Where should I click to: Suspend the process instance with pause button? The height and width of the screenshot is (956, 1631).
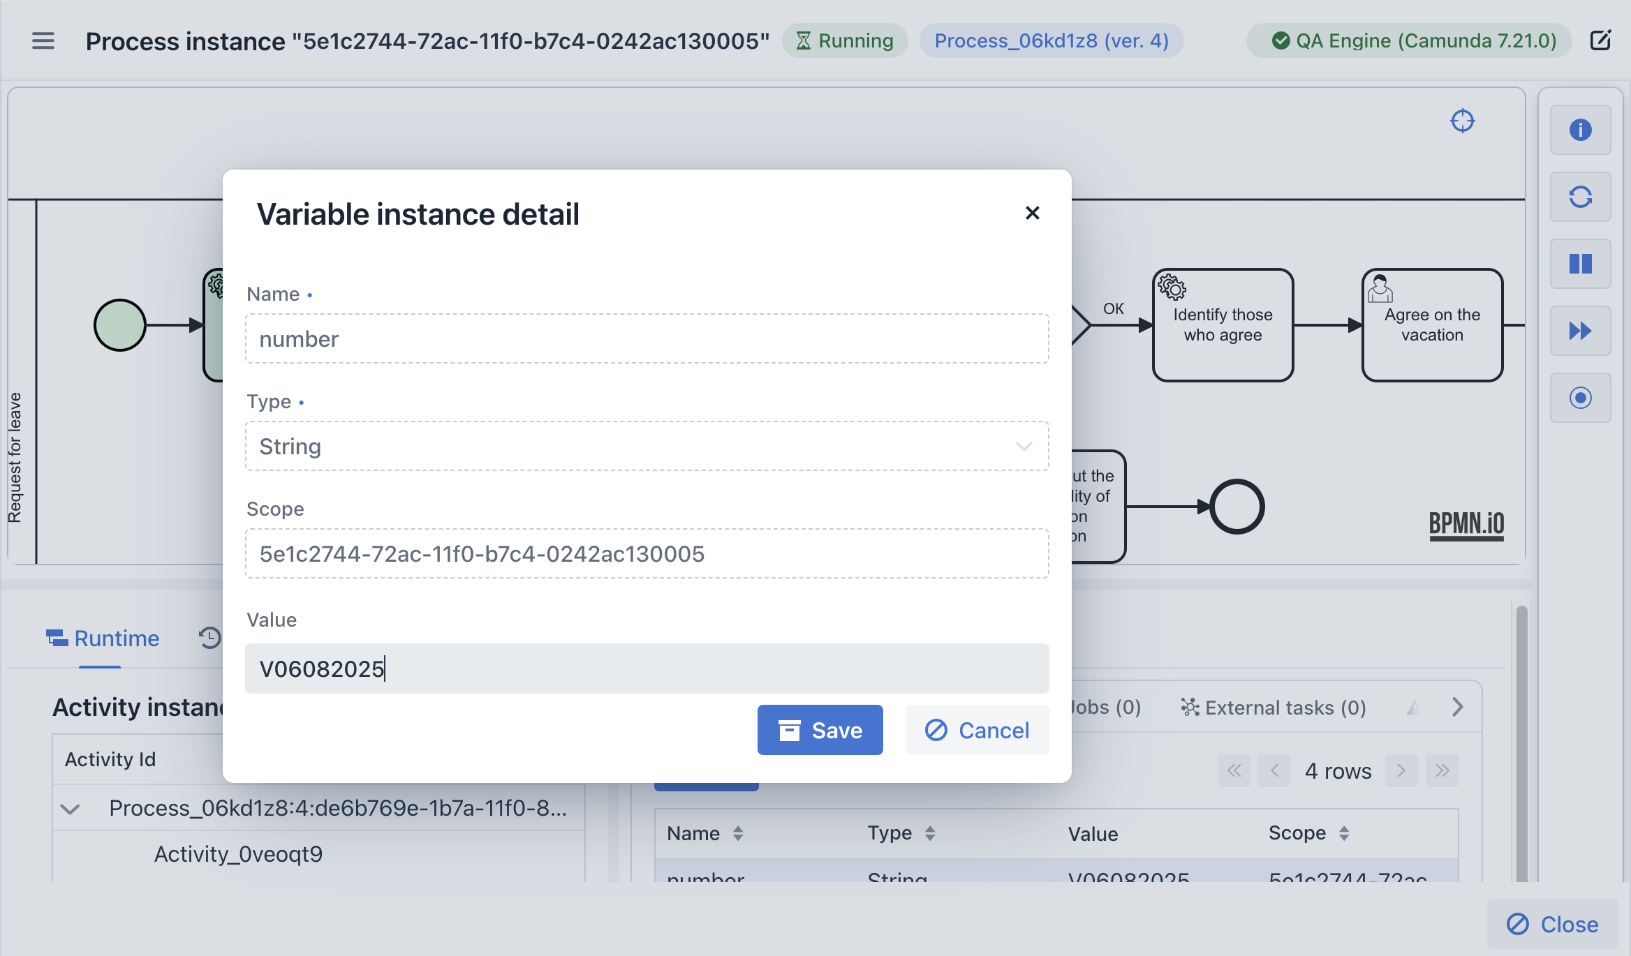[x=1580, y=264]
